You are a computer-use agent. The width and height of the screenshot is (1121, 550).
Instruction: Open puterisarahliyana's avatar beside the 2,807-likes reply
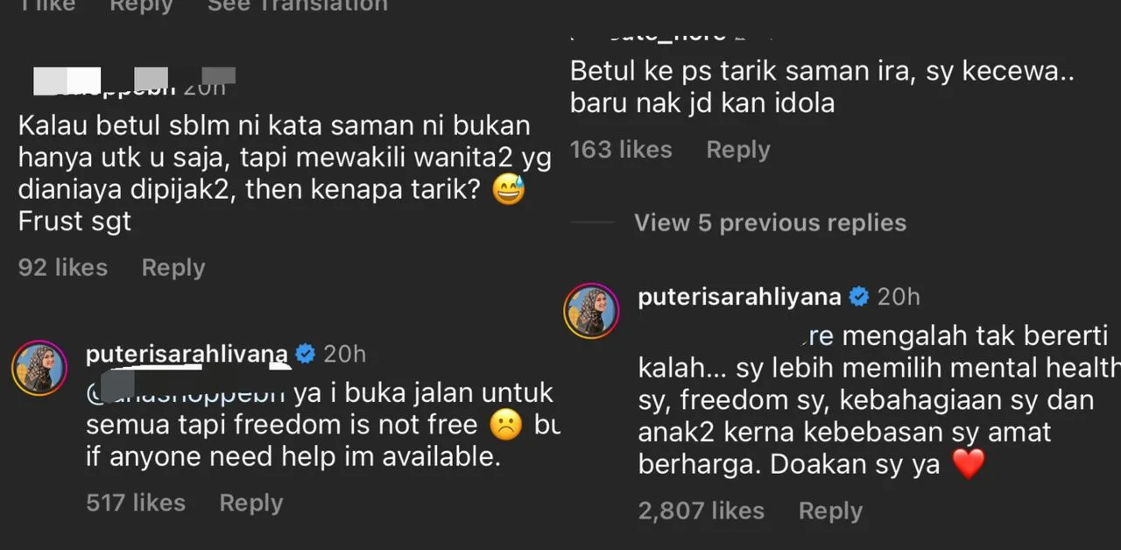pyautogui.click(x=592, y=310)
